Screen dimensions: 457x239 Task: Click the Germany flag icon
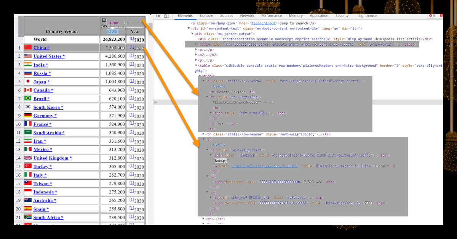(x=28, y=115)
